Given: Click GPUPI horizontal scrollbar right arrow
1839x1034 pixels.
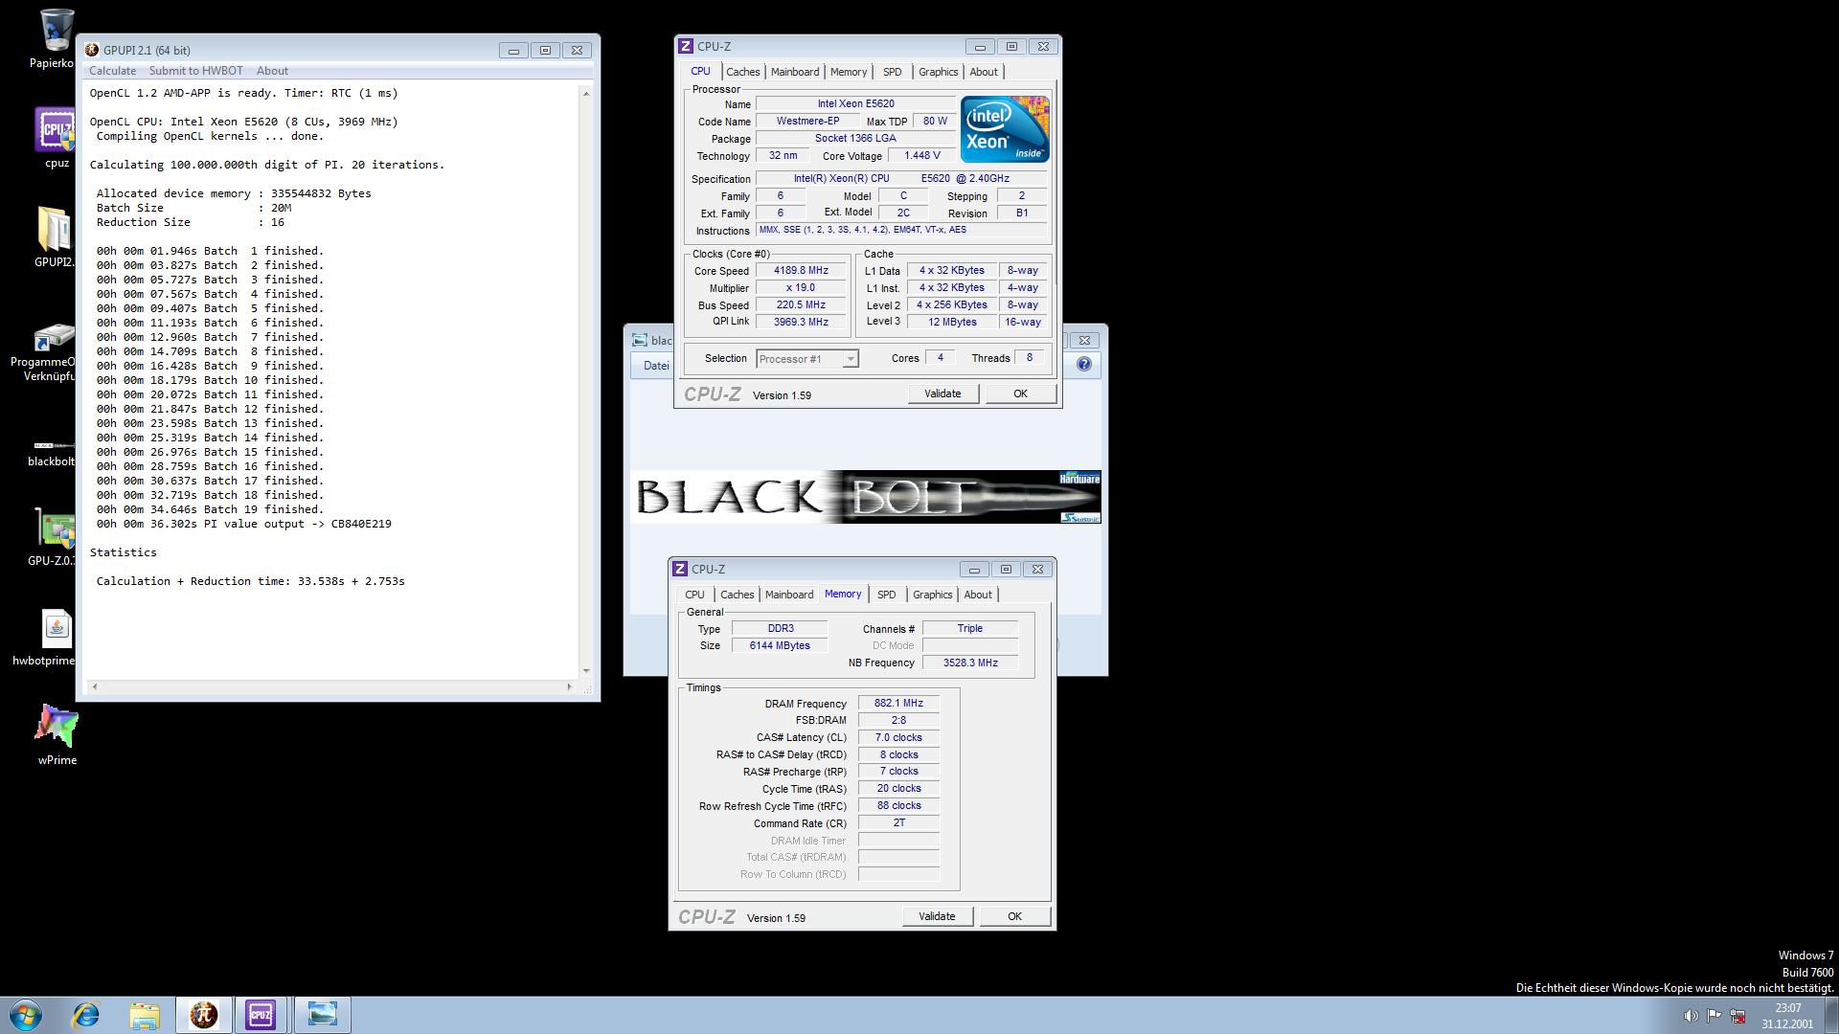Looking at the screenshot, I should 569,686.
